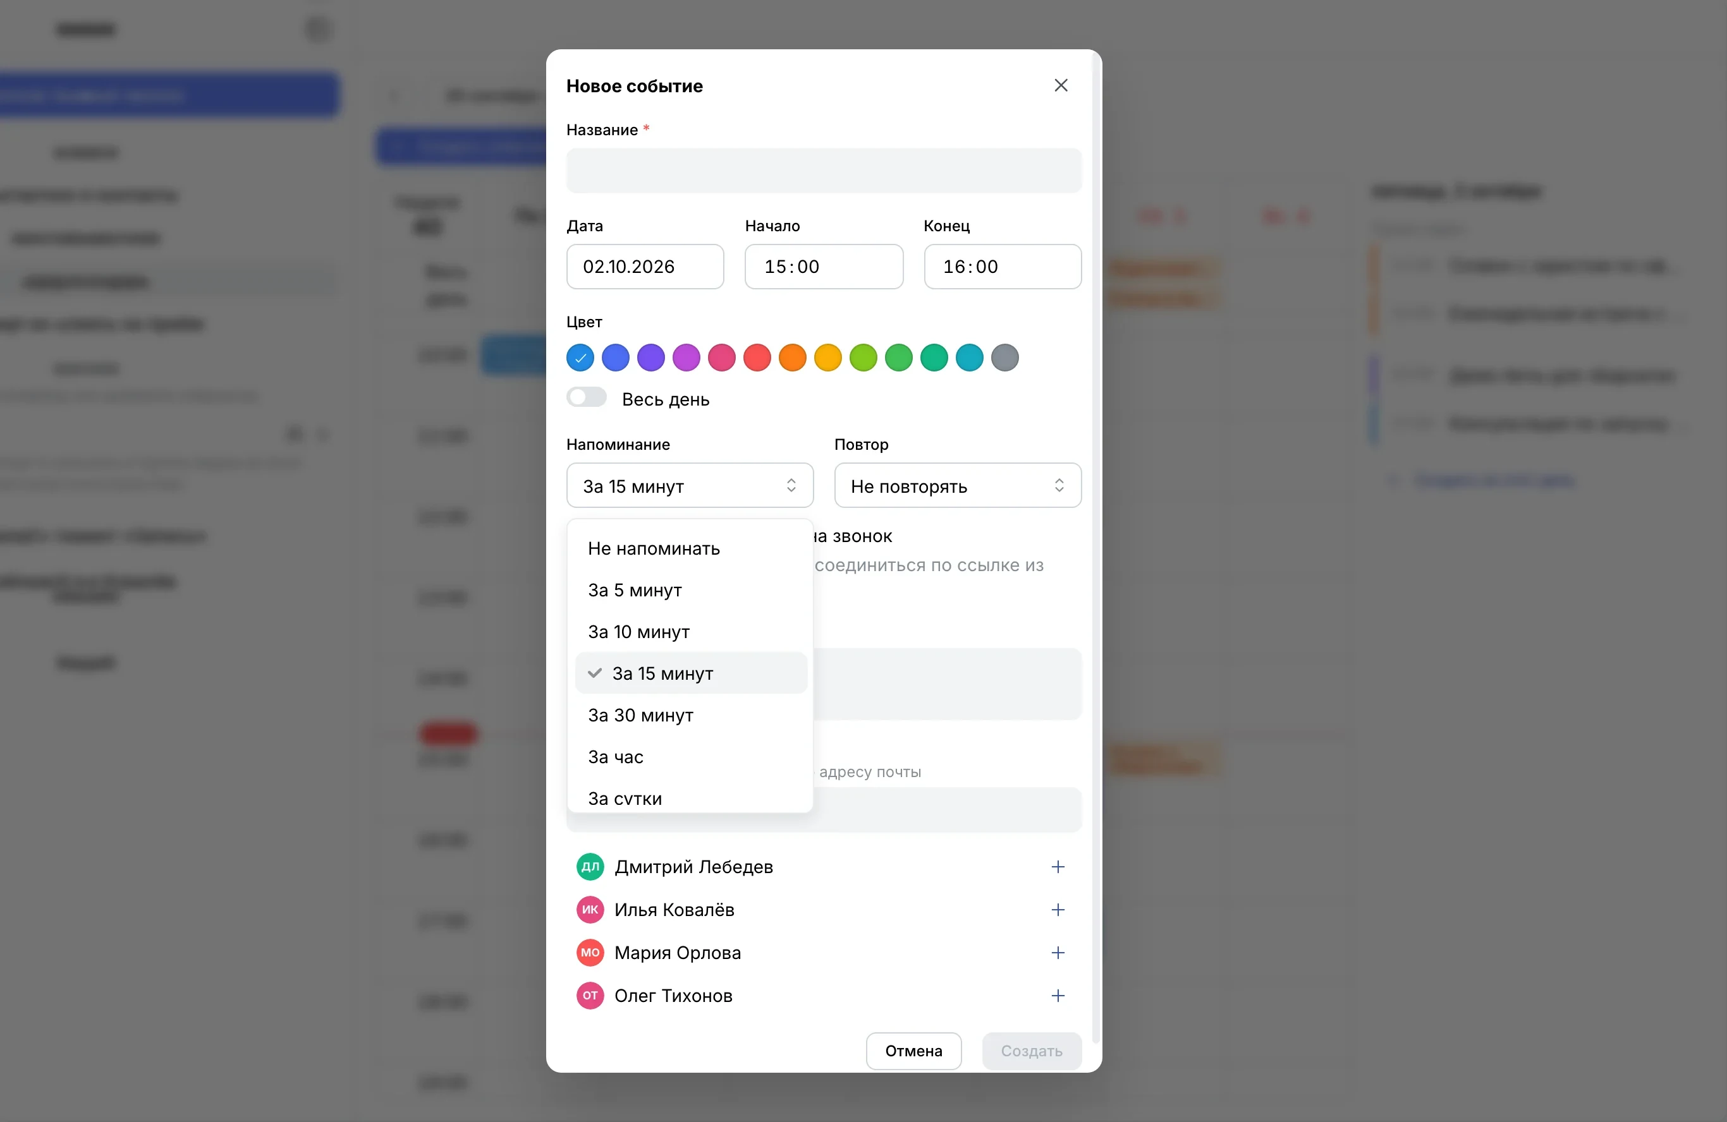This screenshot has width=1727, height=1122.
Task: Select the checked blue color swatch
Action: [x=580, y=358]
